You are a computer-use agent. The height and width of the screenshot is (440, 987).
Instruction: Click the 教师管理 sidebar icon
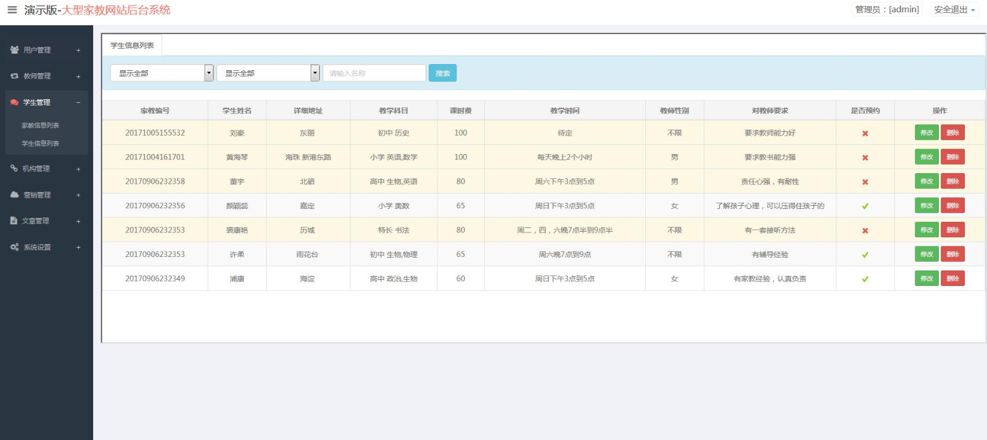coord(14,76)
